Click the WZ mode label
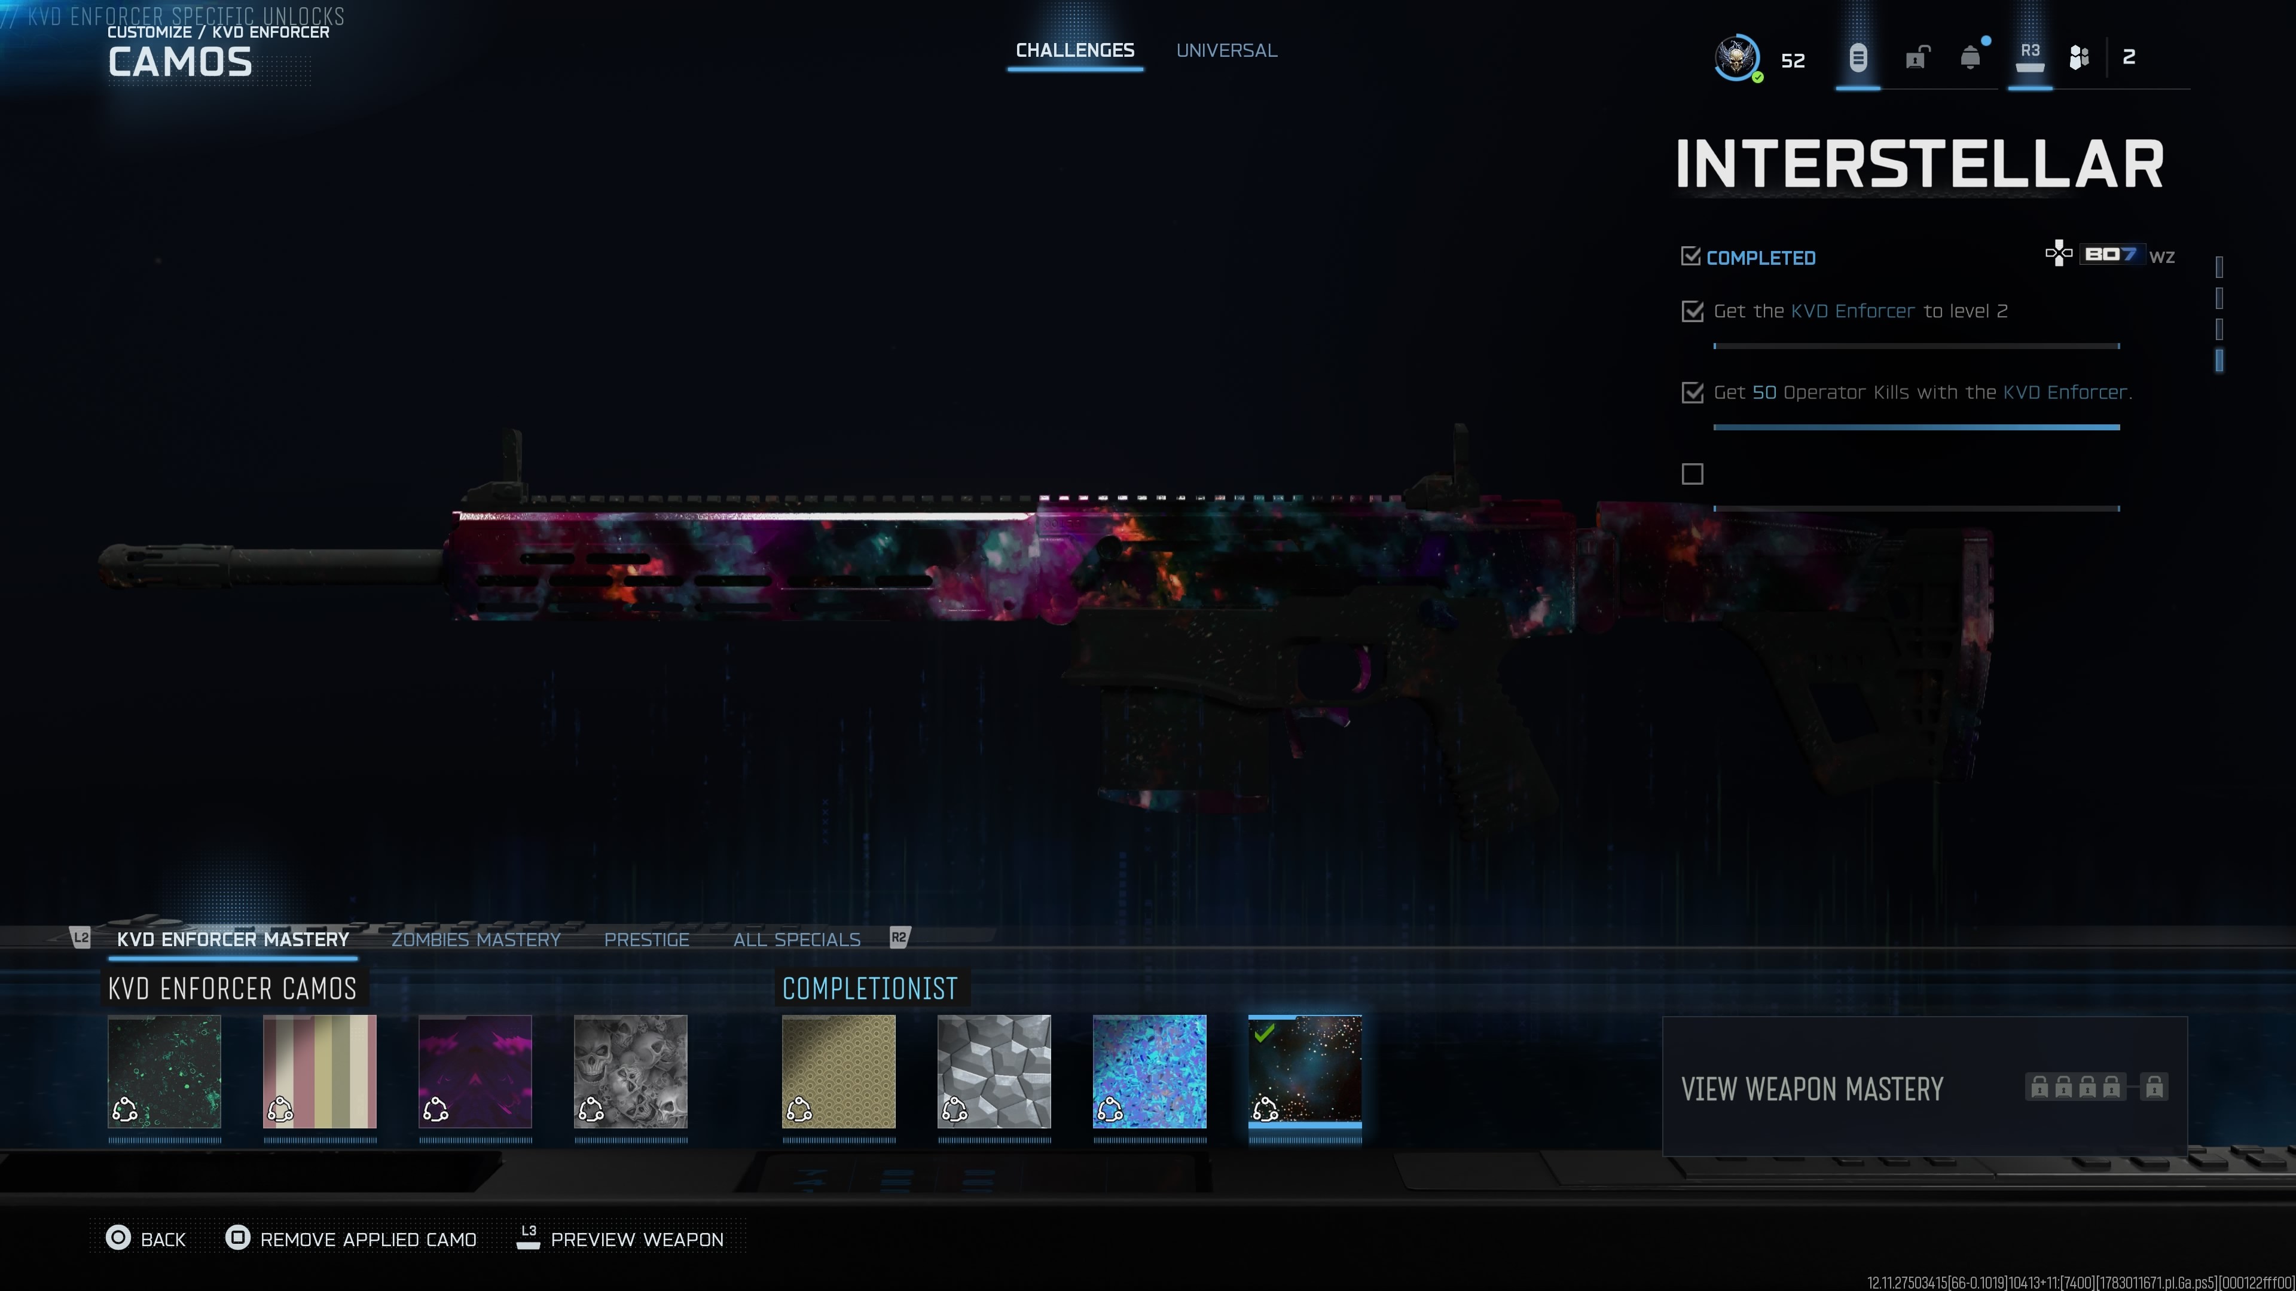 pos(2161,258)
